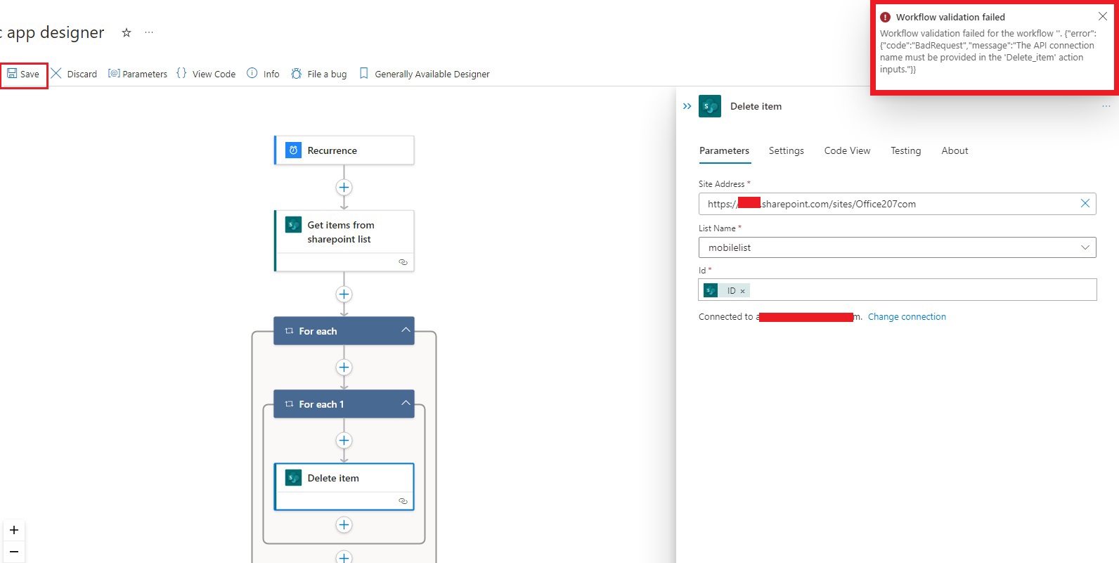This screenshot has width=1119, height=563.
Task: Discard workflow changes
Action: click(74, 74)
